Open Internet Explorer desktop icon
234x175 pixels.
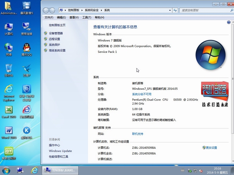point(9,93)
